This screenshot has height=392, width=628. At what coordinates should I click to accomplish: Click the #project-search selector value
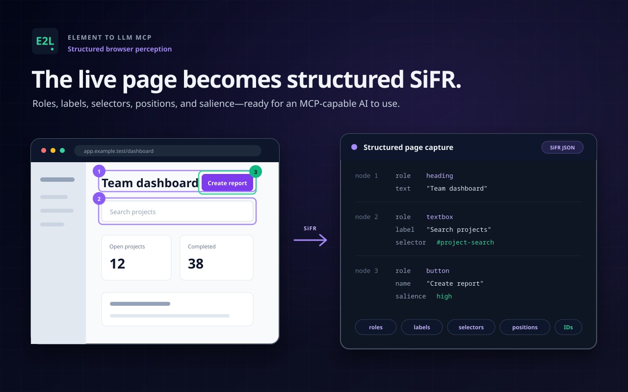465,243
